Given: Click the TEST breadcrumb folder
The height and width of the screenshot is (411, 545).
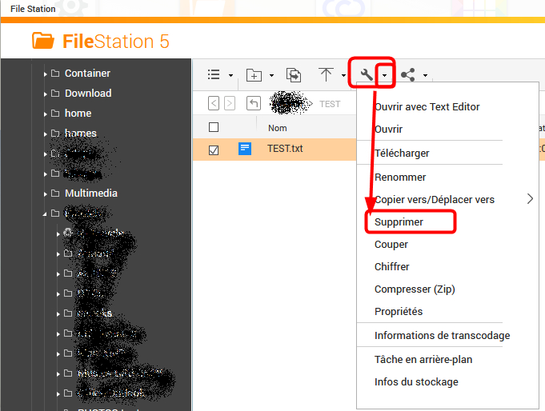Looking at the screenshot, I should 330,104.
